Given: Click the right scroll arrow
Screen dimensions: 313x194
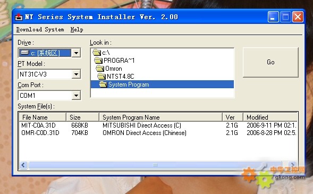Looking at the screenshot, I should pos(293,165).
